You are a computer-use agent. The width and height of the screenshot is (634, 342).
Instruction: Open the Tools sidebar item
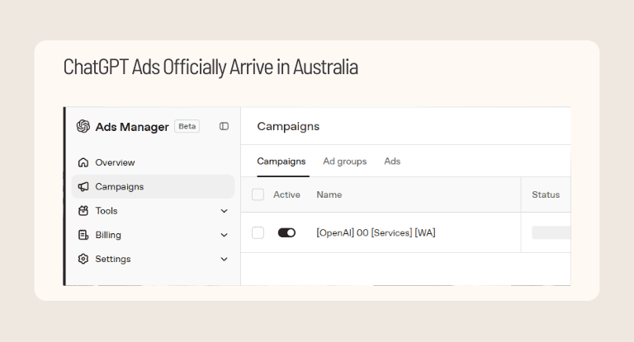click(153, 211)
